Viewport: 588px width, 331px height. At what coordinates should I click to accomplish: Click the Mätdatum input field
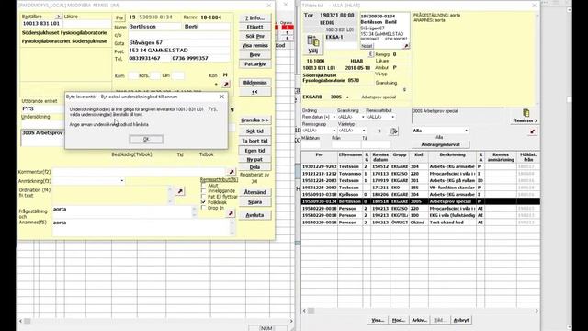click(311, 144)
